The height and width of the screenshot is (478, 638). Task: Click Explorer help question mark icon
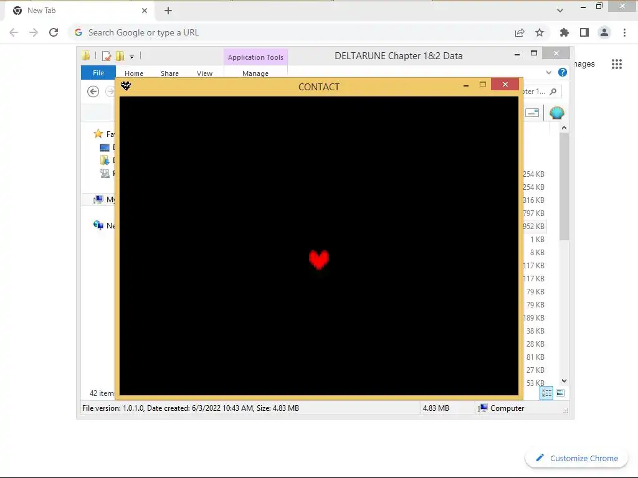click(563, 72)
